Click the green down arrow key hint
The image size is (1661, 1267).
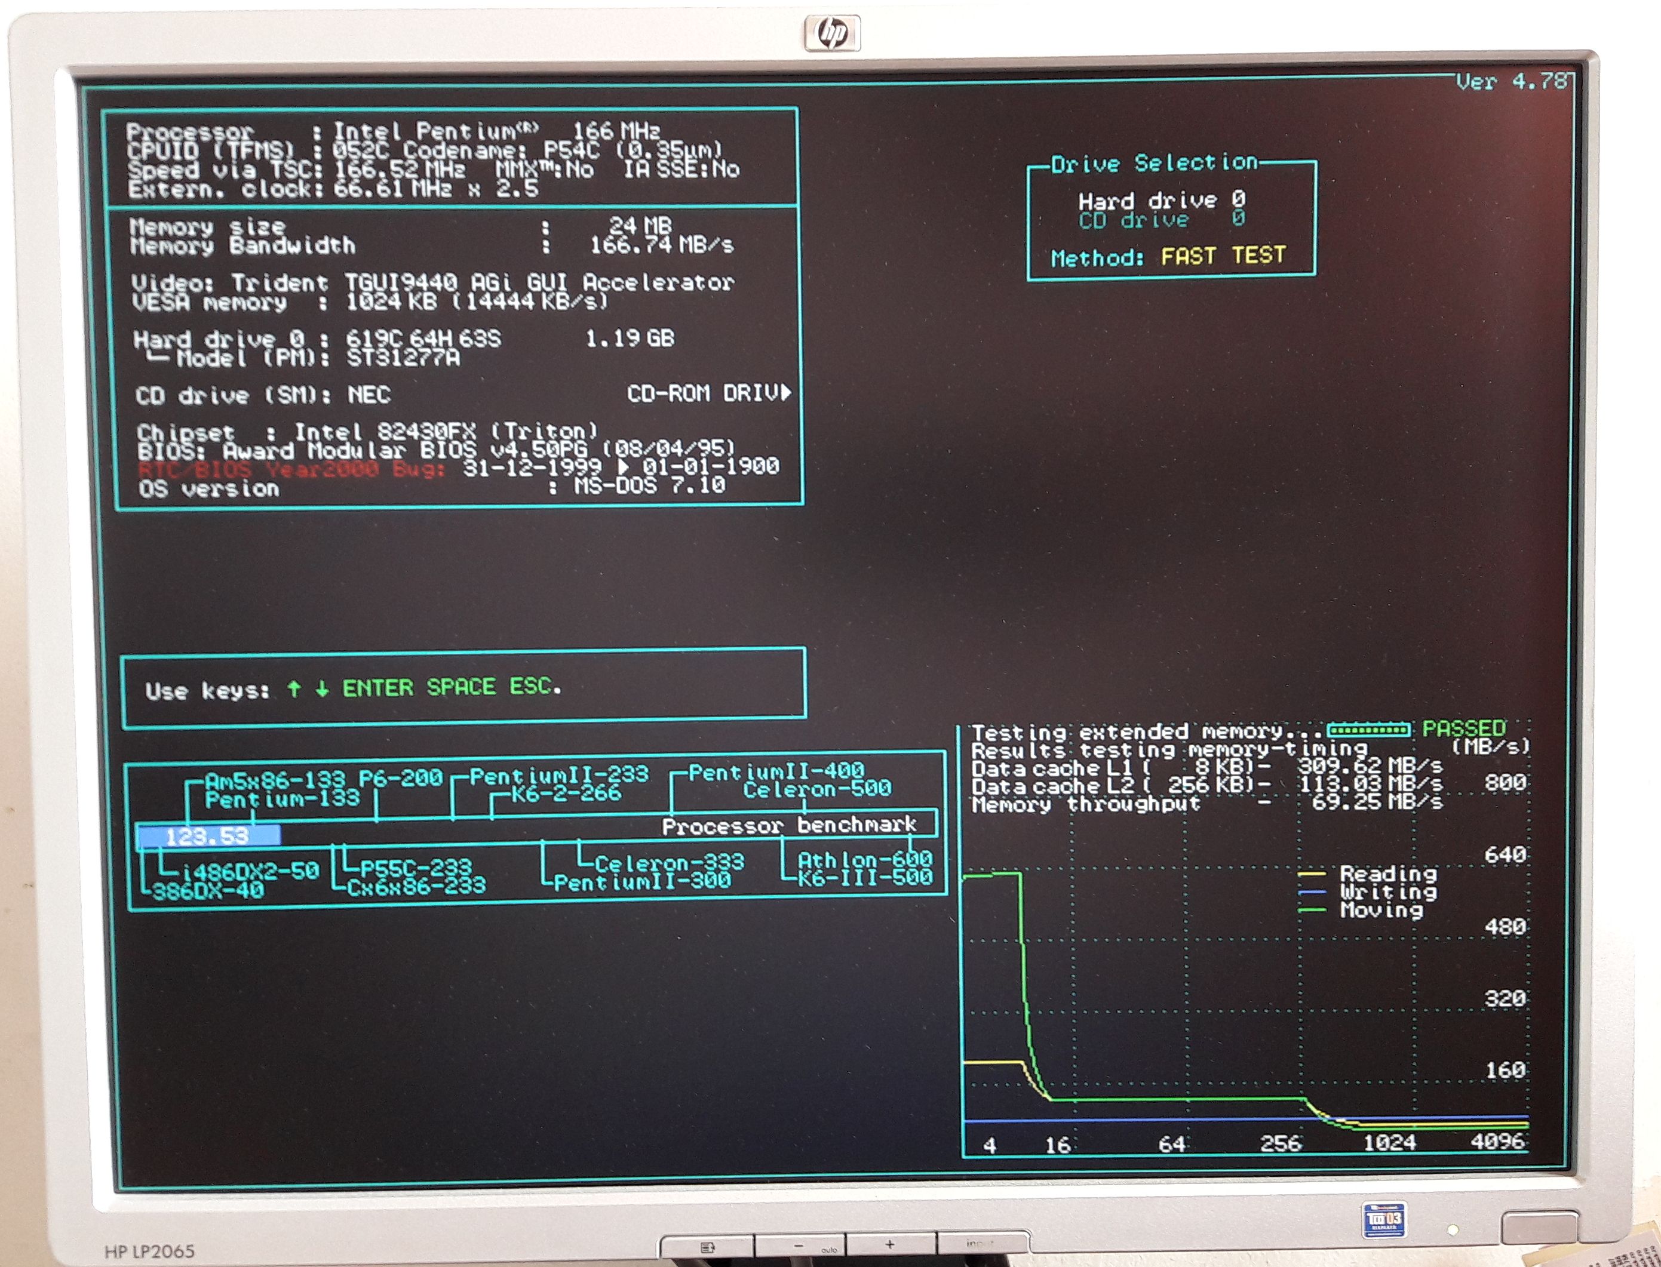click(x=322, y=688)
